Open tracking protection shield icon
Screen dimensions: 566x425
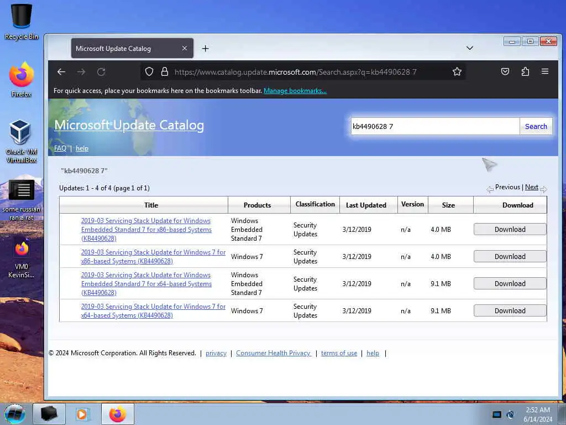(149, 71)
